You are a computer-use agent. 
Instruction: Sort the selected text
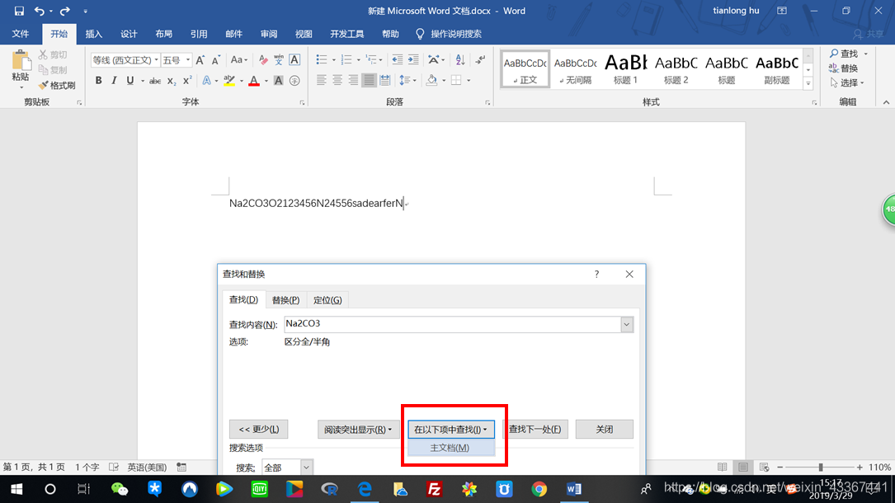(460, 60)
